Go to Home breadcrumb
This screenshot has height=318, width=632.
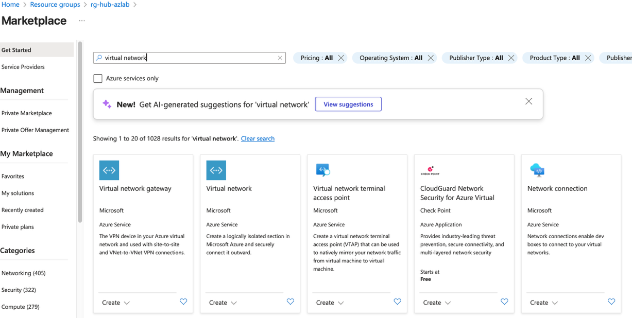(x=10, y=5)
